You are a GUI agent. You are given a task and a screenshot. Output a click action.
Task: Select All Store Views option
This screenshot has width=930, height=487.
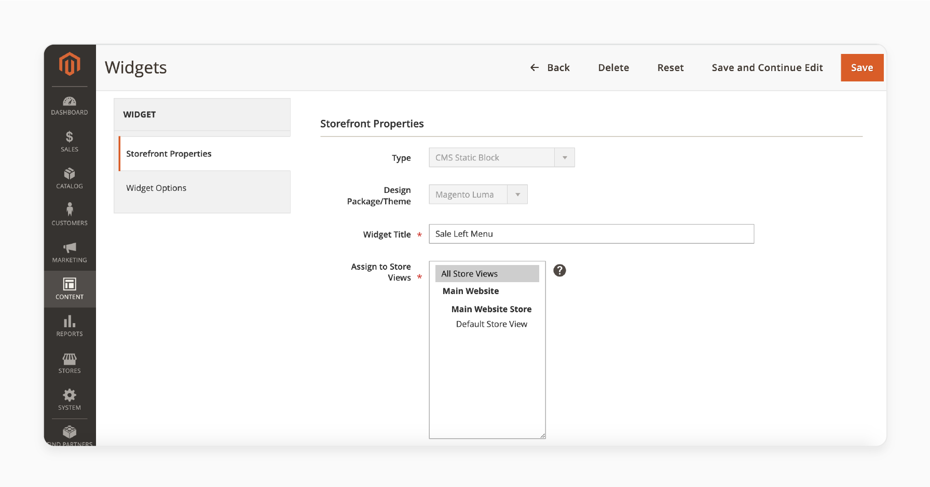click(487, 274)
